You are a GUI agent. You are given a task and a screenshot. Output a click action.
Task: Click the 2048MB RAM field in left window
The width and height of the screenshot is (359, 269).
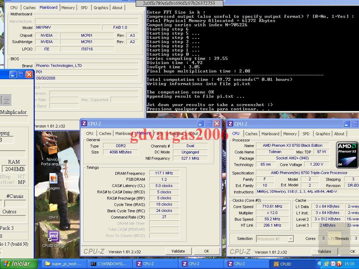14,169
